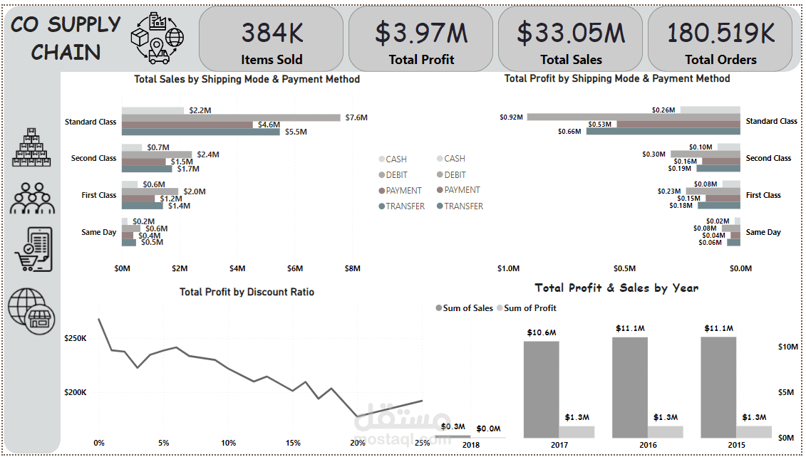The height and width of the screenshot is (457, 806).
Task: Select the 2015 sales bar labeled $11.1M
Action: click(718, 387)
